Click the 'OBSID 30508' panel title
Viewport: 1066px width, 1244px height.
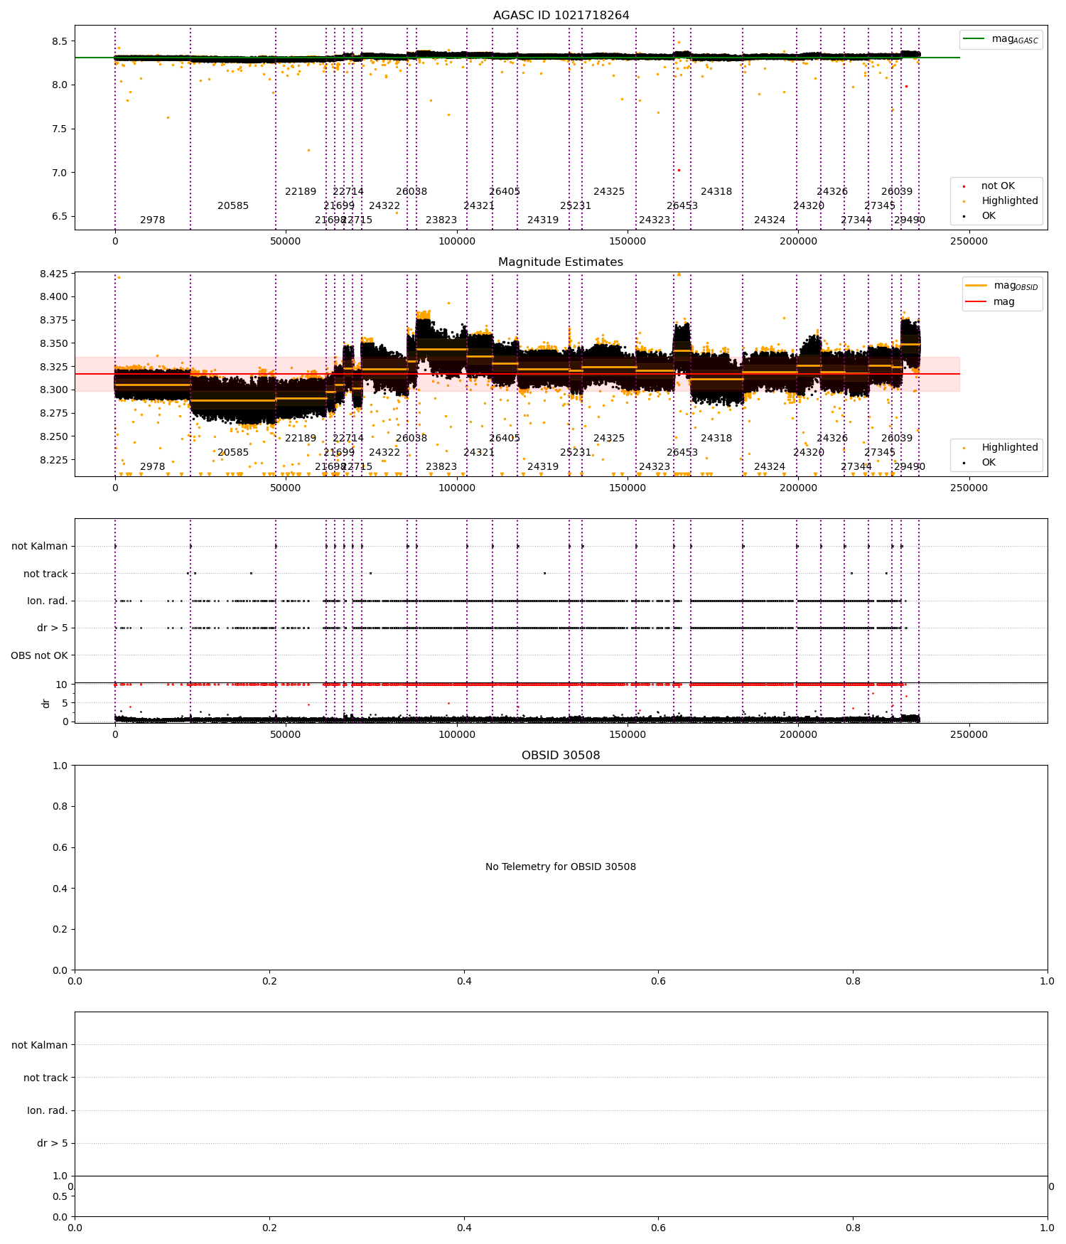click(x=561, y=756)
